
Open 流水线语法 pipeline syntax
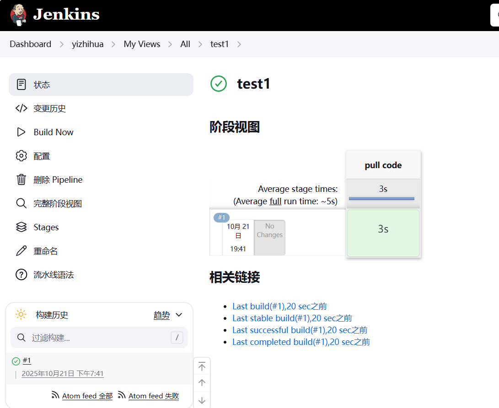click(x=54, y=275)
